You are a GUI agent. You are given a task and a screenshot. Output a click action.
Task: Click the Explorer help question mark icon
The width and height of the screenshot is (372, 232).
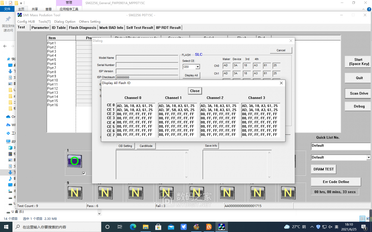(x=369, y=9)
